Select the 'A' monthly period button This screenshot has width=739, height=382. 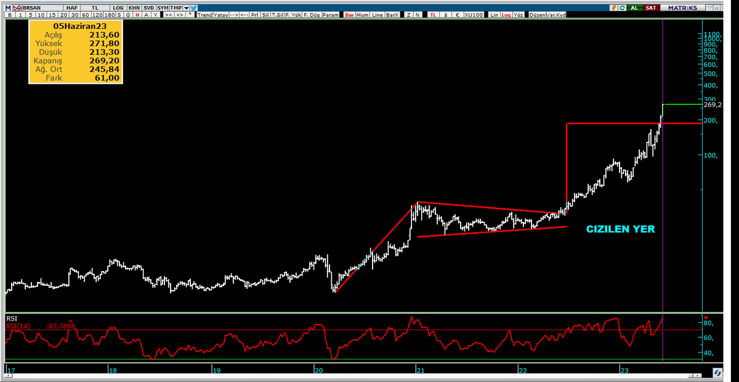147,15
